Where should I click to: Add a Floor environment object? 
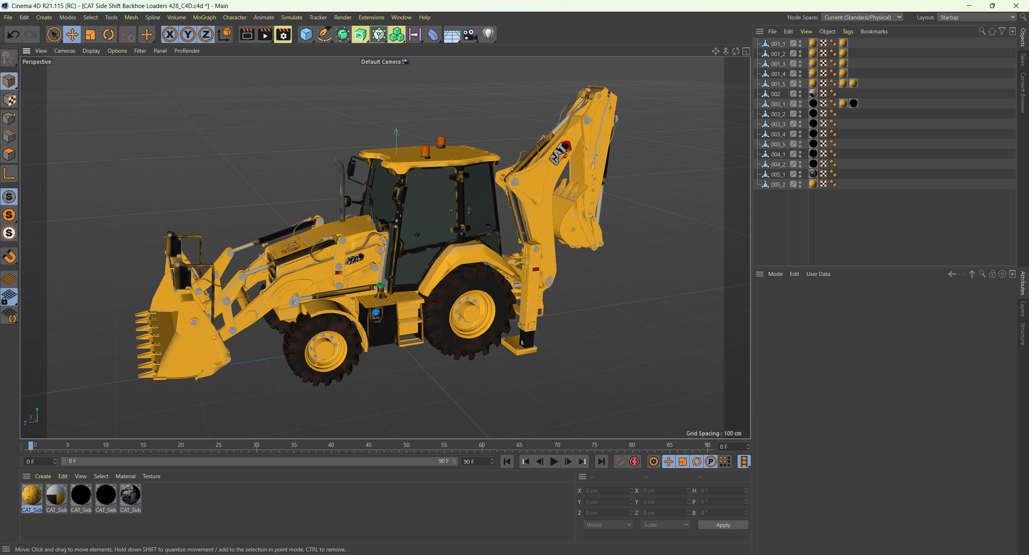coord(451,35)
